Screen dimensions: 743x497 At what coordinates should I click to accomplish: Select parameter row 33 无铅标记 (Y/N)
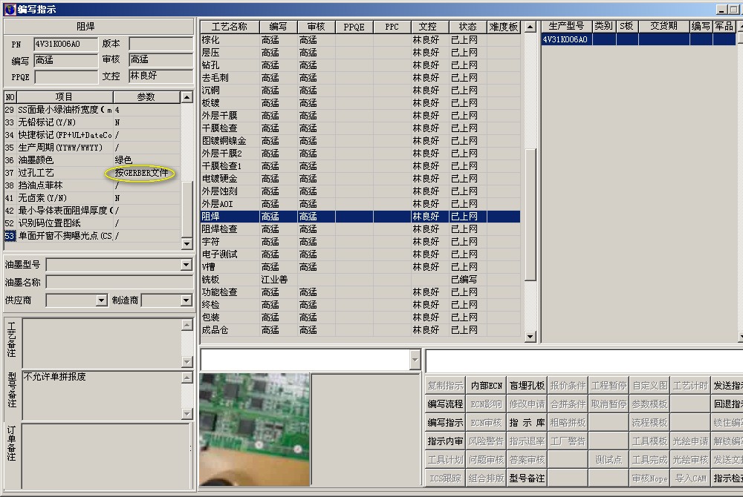click(92, 122)
